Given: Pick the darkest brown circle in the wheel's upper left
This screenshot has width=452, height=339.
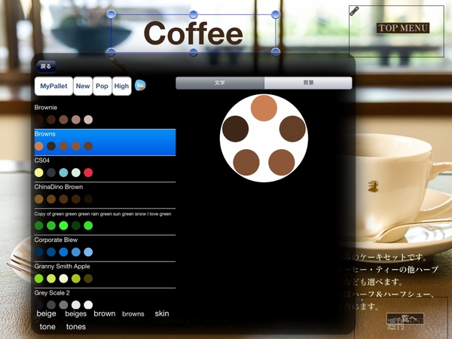Looking at the screenshot, I should (x=235, y=129).
